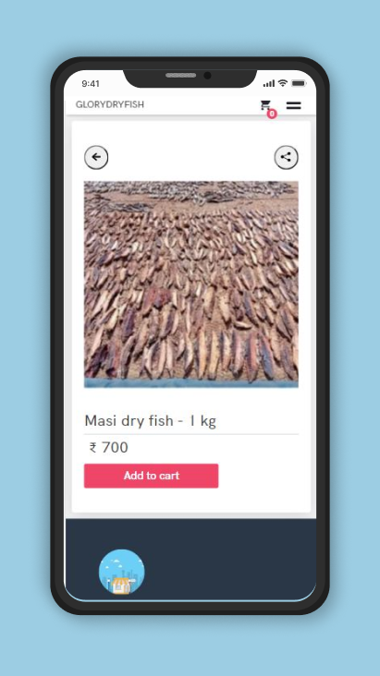Click the divider line under product title
Image resolution: width=380 pixels, height=676 pixels.
coord(190,434)
